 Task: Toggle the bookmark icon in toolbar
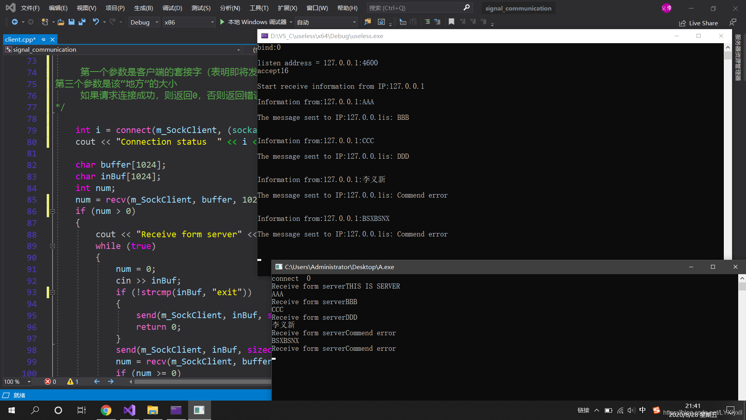451,22
